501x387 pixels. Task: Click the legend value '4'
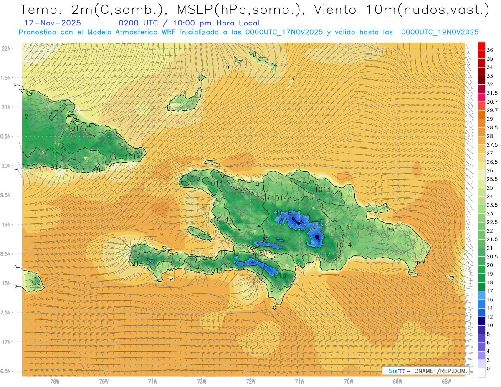[488, 351]
